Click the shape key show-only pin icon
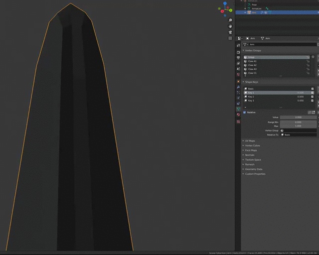The height and width of the screenshot is (255, 319). [x=310, y=112]
